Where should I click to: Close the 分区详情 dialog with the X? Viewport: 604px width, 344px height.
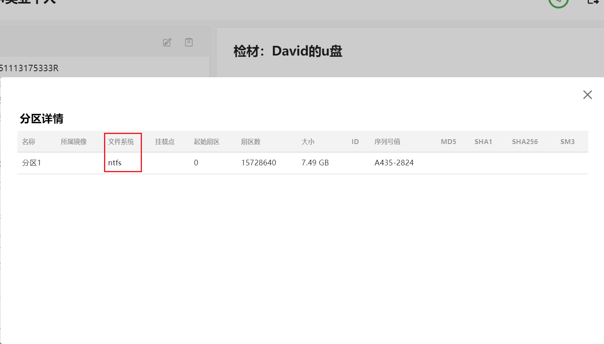[587, 95]
